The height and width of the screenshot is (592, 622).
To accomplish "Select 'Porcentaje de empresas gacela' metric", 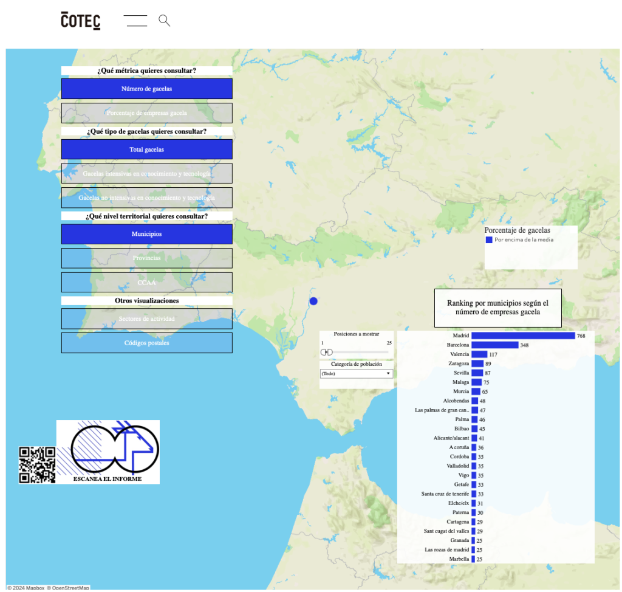I will coord(146,113).
